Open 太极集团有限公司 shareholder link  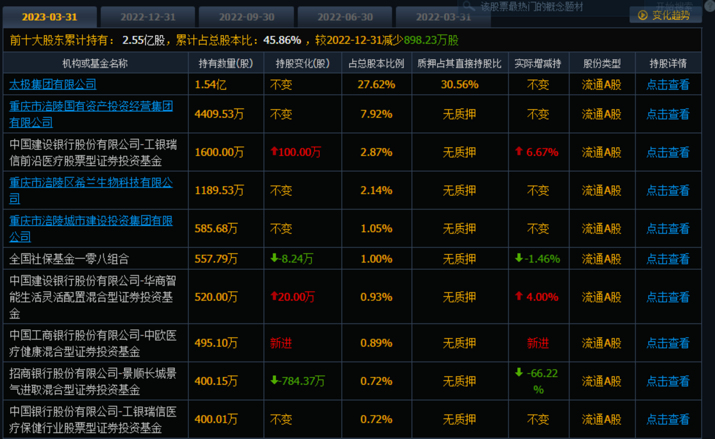pos(52,85)
